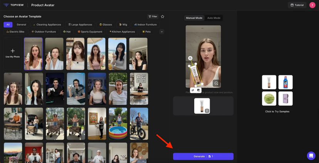
Task: Select man with headphones in garden template
Action: [x=118, y=89]
